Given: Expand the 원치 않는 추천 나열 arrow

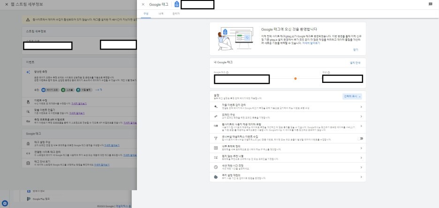Looking at the screenshot, I should click(361, 158).
